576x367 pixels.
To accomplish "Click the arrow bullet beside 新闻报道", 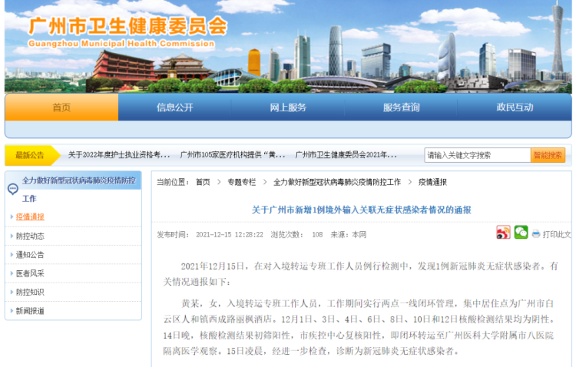I will 12,311.
